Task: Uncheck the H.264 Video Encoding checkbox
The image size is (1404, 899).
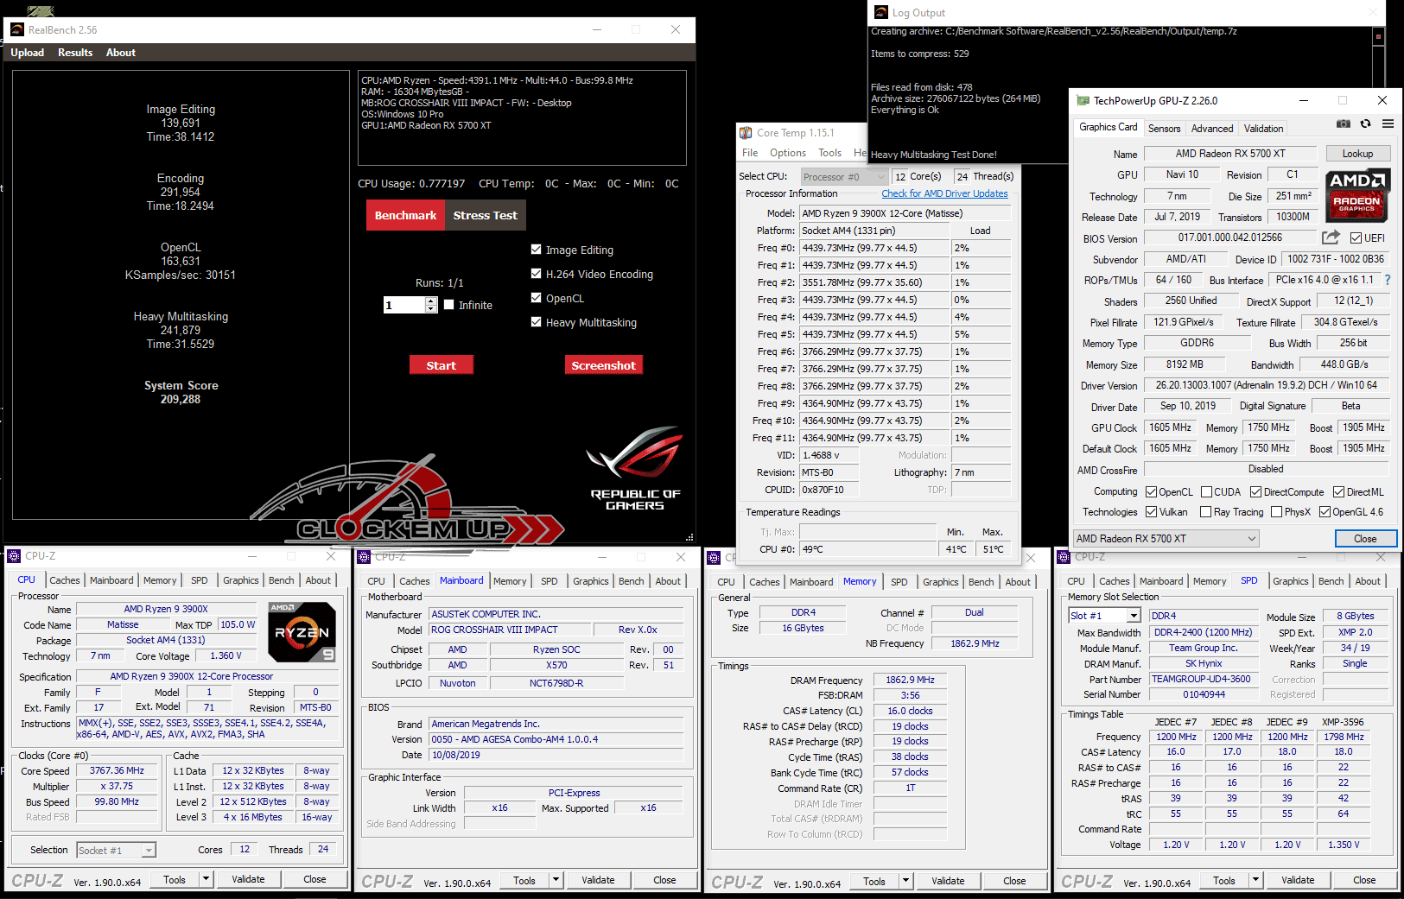Action: pos(536,274)
